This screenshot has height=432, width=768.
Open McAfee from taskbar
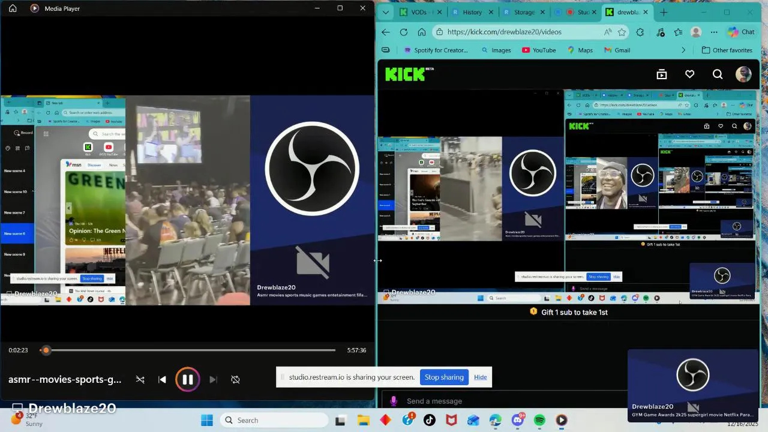tap(451, 420)
